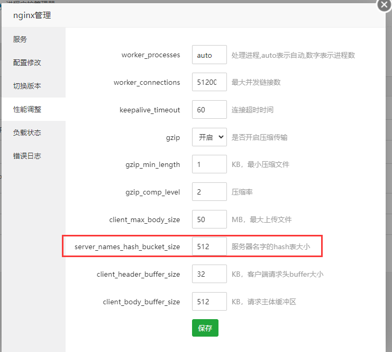Focus the client_header_buffer_size input
This screenshot has height=352, width=392.
coord(209,274)
